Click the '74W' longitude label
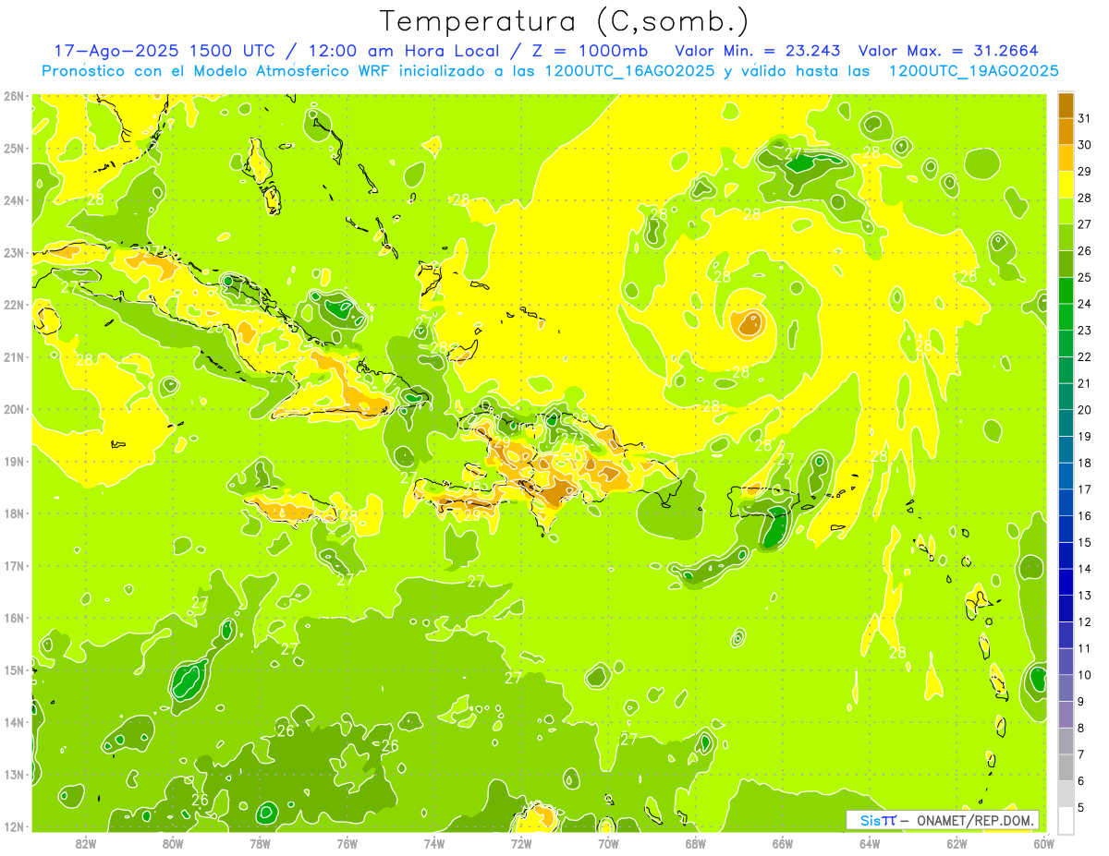 433,844
